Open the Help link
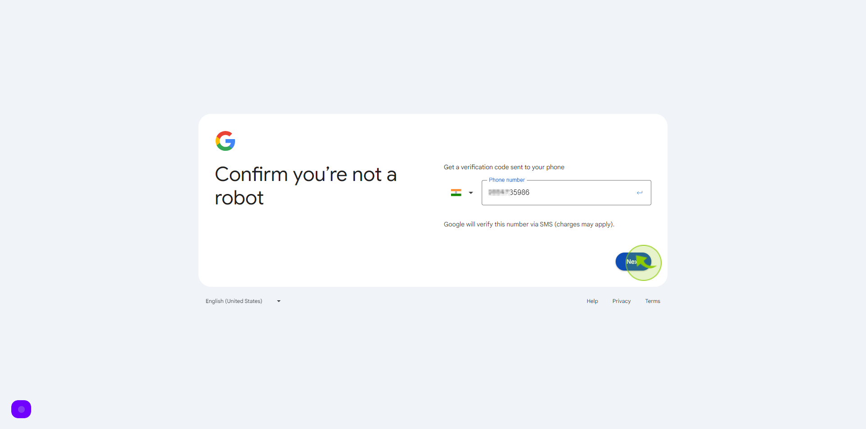This screenshot has height=429, width=866. click(592, 301)
